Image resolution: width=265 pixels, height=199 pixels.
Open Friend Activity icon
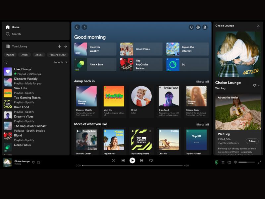(x=198, y=27)
